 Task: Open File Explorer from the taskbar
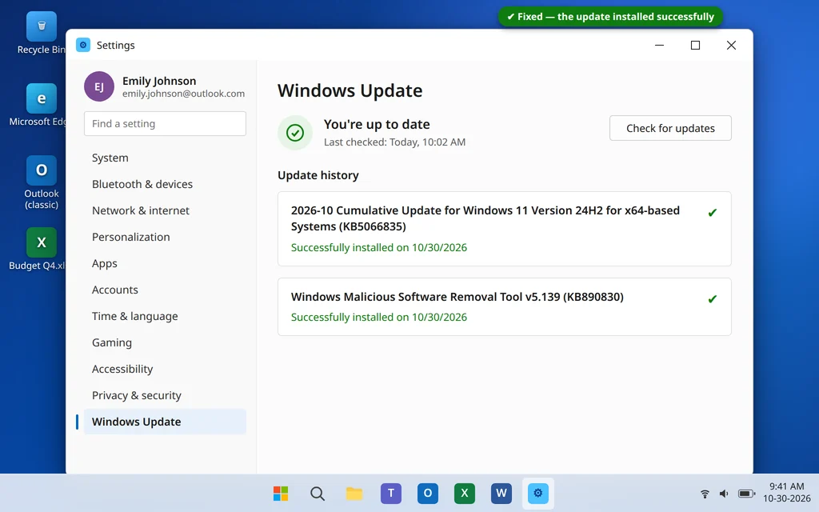pos(354,493)
